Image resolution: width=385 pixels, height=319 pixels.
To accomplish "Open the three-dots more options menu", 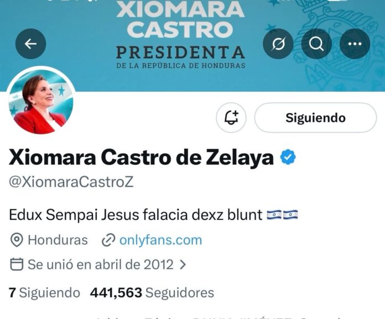I will pyautogui.click(x=355, y=44).
